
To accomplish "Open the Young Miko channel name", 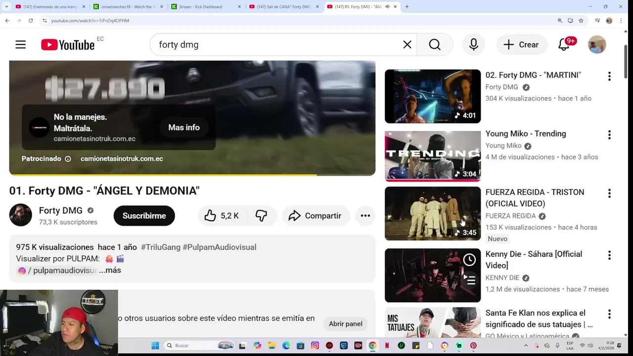I will point(503,146).
